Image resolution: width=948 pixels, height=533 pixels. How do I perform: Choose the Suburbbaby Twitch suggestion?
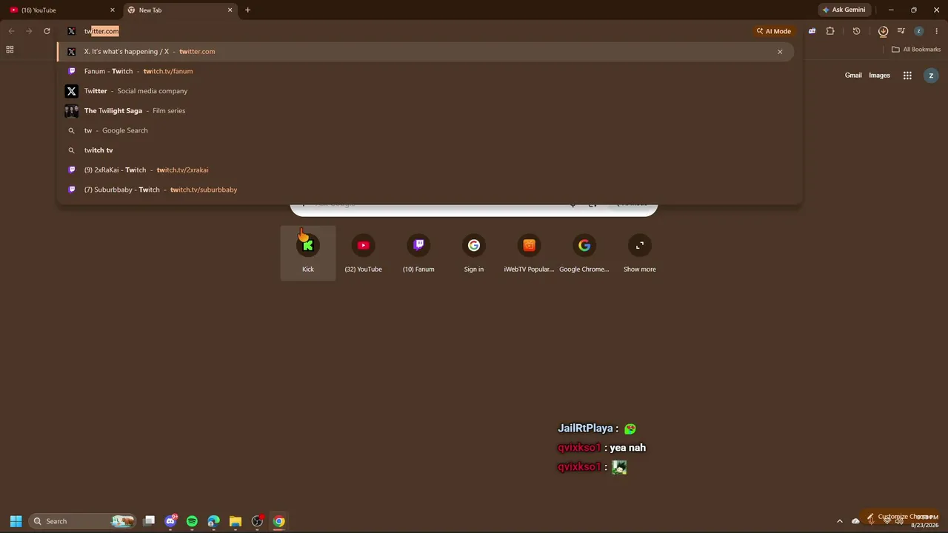[426, 190]
